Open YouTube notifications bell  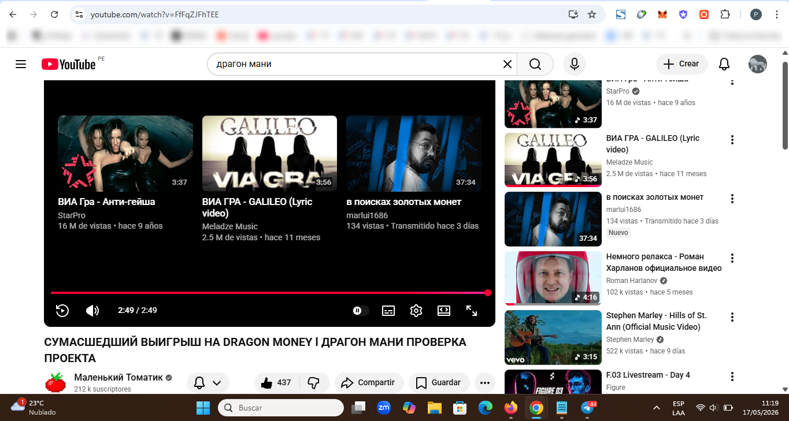[724, 64]
